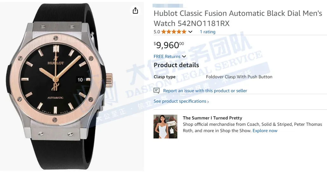Screen dimensions: 327x173
Task: Click the Clasp type label
Action: (165, 77)
